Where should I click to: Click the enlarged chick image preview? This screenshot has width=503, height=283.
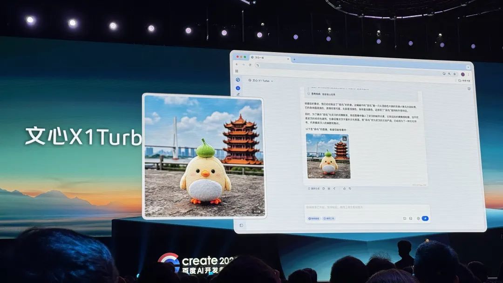tap(204, 156)
